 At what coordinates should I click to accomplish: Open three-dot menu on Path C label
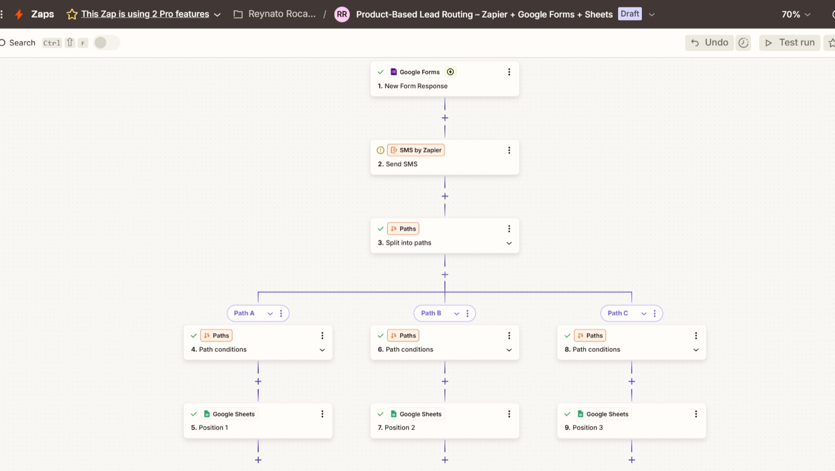[654, 313]
